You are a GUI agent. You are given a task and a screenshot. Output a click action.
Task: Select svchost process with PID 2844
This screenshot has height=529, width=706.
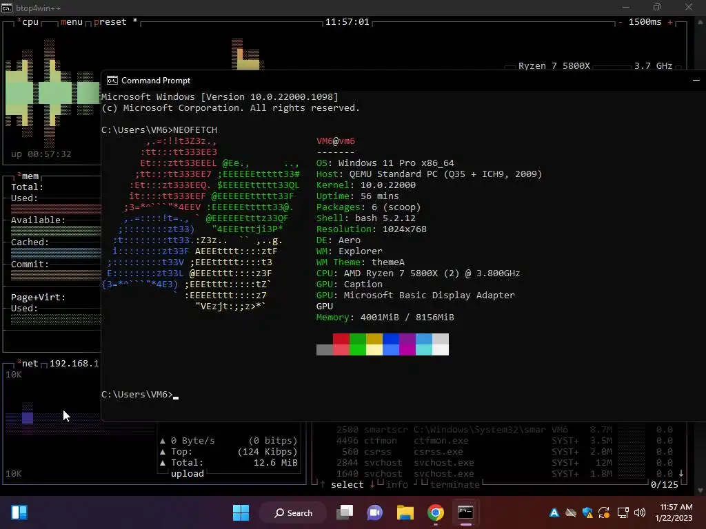pyautogui.click(x=504, y=462)
